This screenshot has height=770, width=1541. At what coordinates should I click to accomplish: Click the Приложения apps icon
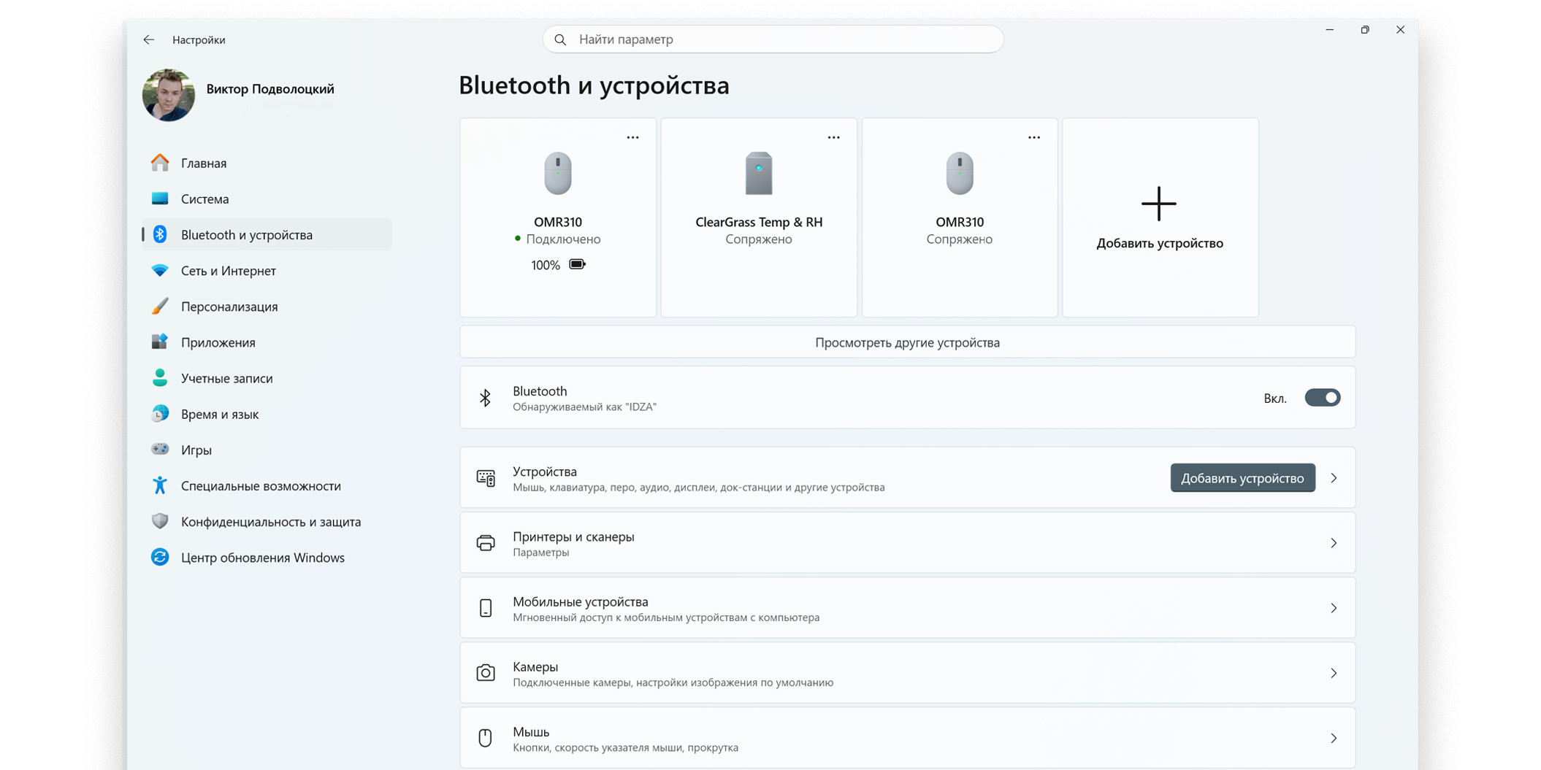[x=160, y=342]
